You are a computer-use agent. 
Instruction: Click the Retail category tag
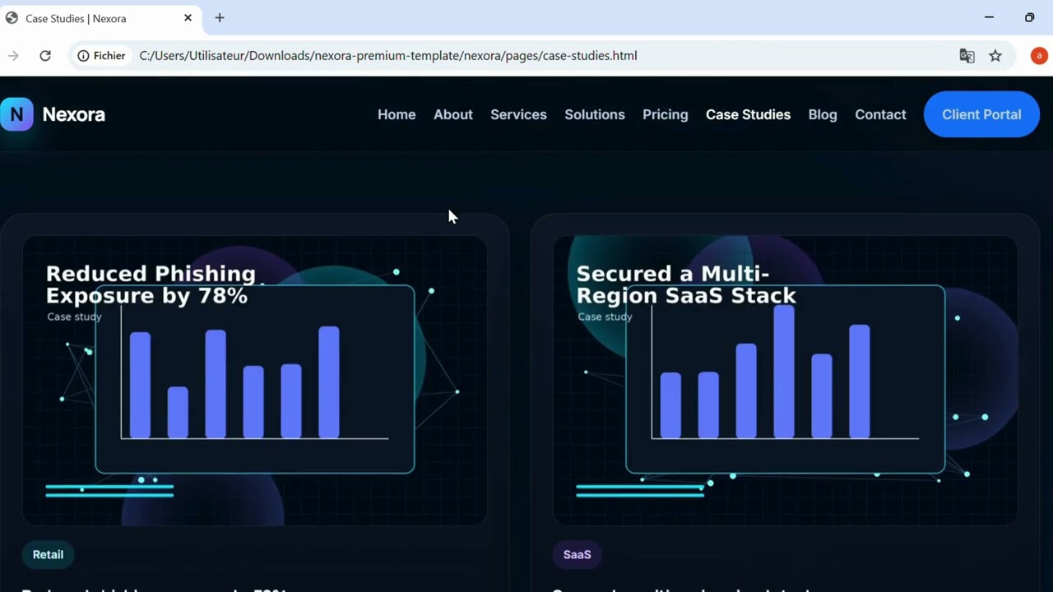(48, 554)
